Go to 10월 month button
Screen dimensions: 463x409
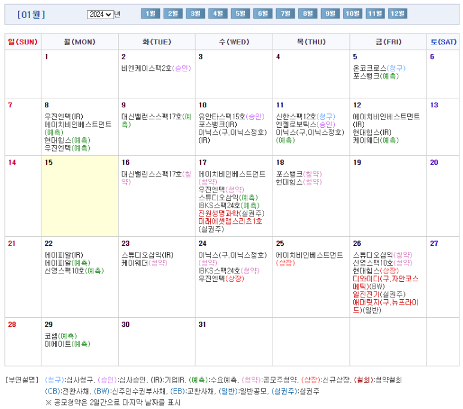[x=353, y=14]
